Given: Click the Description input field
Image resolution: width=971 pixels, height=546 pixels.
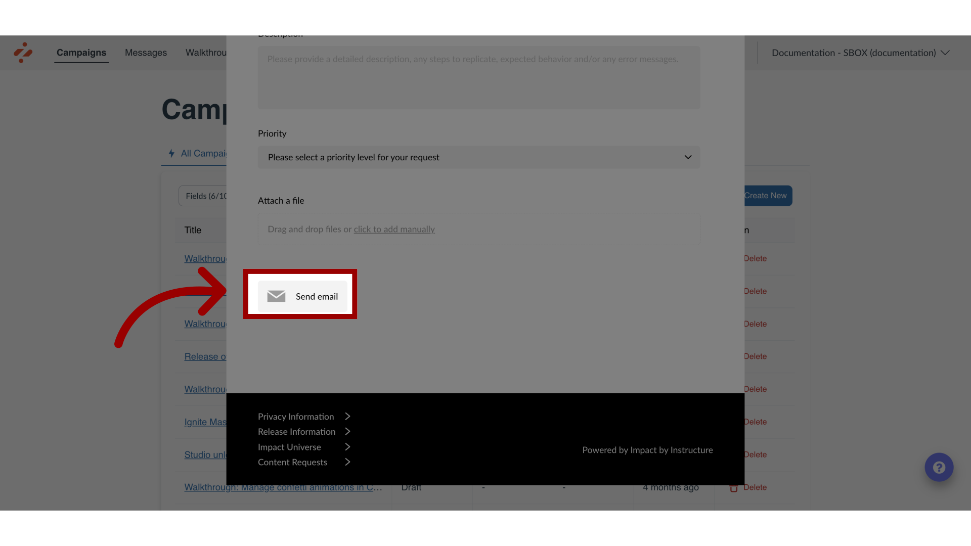Looking at the screenshot, I should (x=478, y=77).
